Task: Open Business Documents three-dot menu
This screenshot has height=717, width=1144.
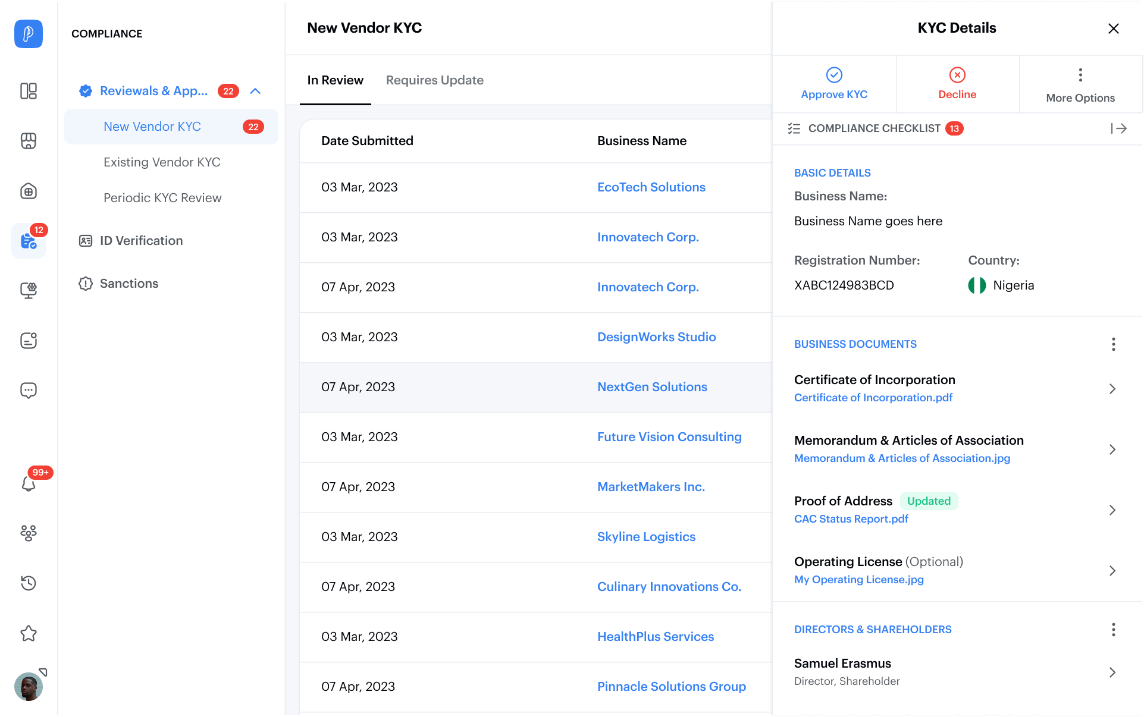Action: point(1113,344)
